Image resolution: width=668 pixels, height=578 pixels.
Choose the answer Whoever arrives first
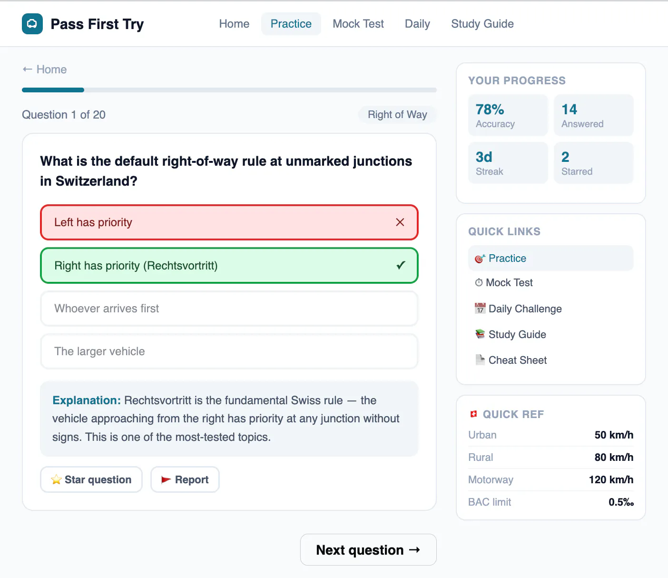pos(229,309)
